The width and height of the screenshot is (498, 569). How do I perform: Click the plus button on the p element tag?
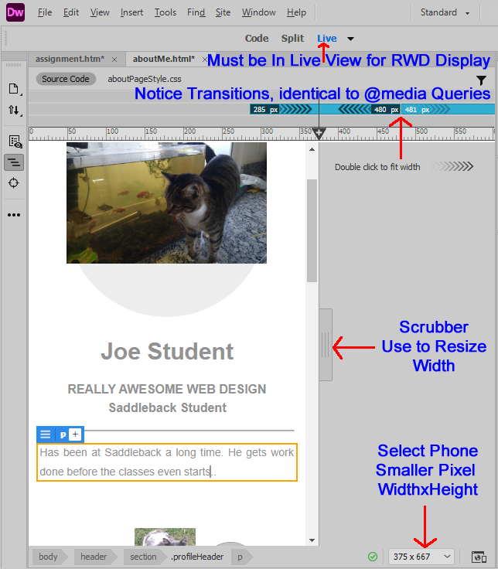tap(75, 434)
